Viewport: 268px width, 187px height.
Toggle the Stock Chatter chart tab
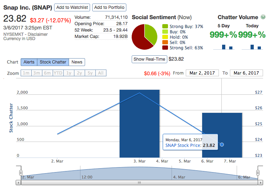click(x=53, y=62)
